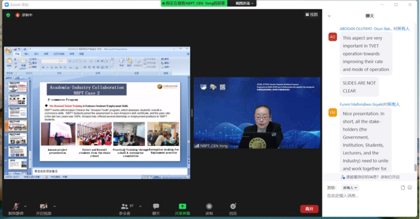Screen dimensions: 420x219
Task: Click the attach file icon in chat
Action: coord(402,188)
